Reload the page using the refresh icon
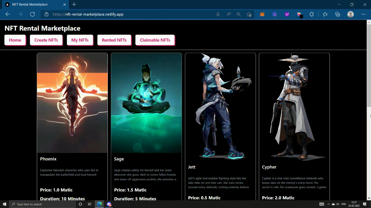 [32, 14]
